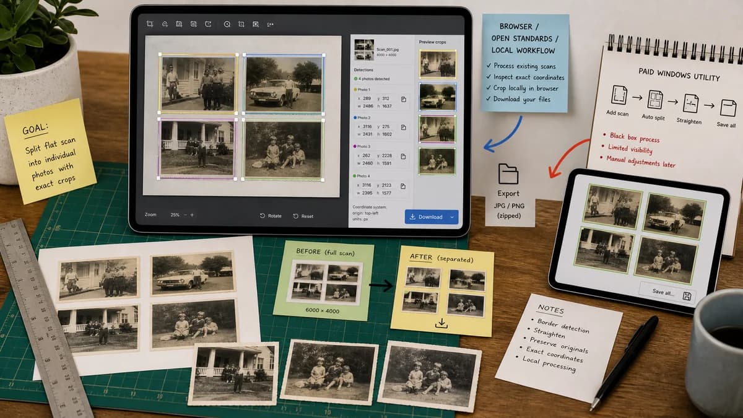Click Photo 2 y field showing 275
This screenshot has height=418, width=743.
[385, 126]
